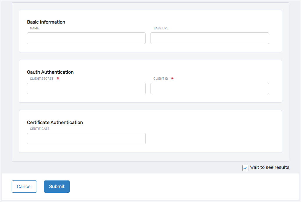Screen dimensions: 301x202
Task: Click the Name input field
Action: pyautogui.click(x=86, y=38)
